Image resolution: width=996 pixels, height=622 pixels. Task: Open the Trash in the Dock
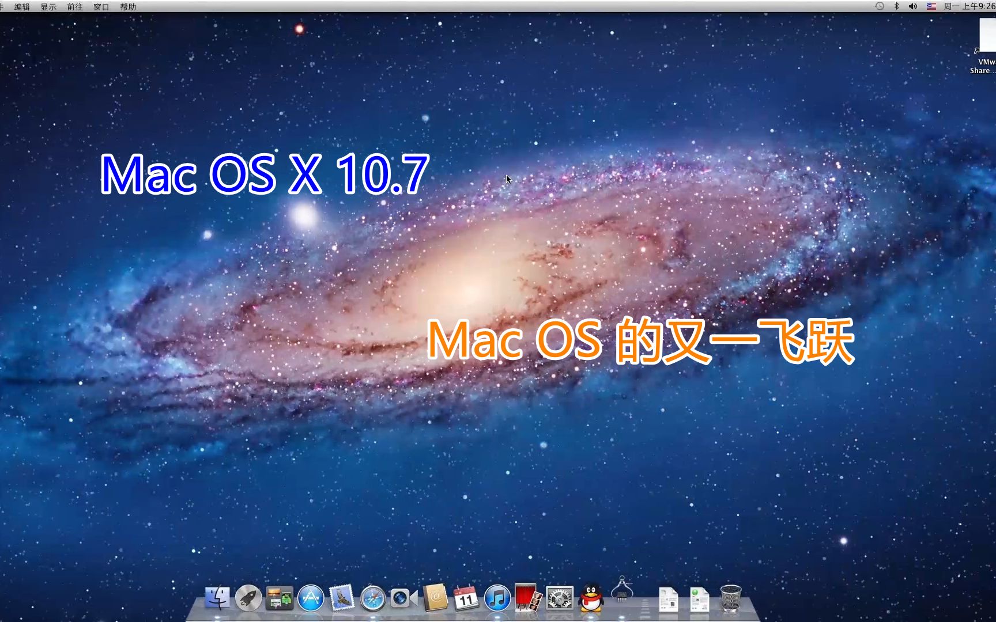click(731, 598)
